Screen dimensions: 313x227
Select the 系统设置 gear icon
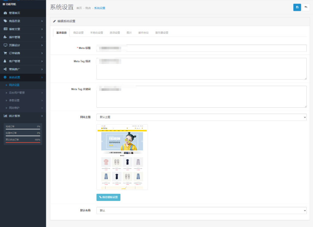click(6, 77)
